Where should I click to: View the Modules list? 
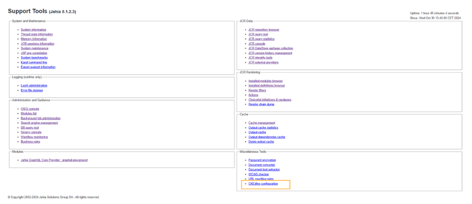click(29, 114)
